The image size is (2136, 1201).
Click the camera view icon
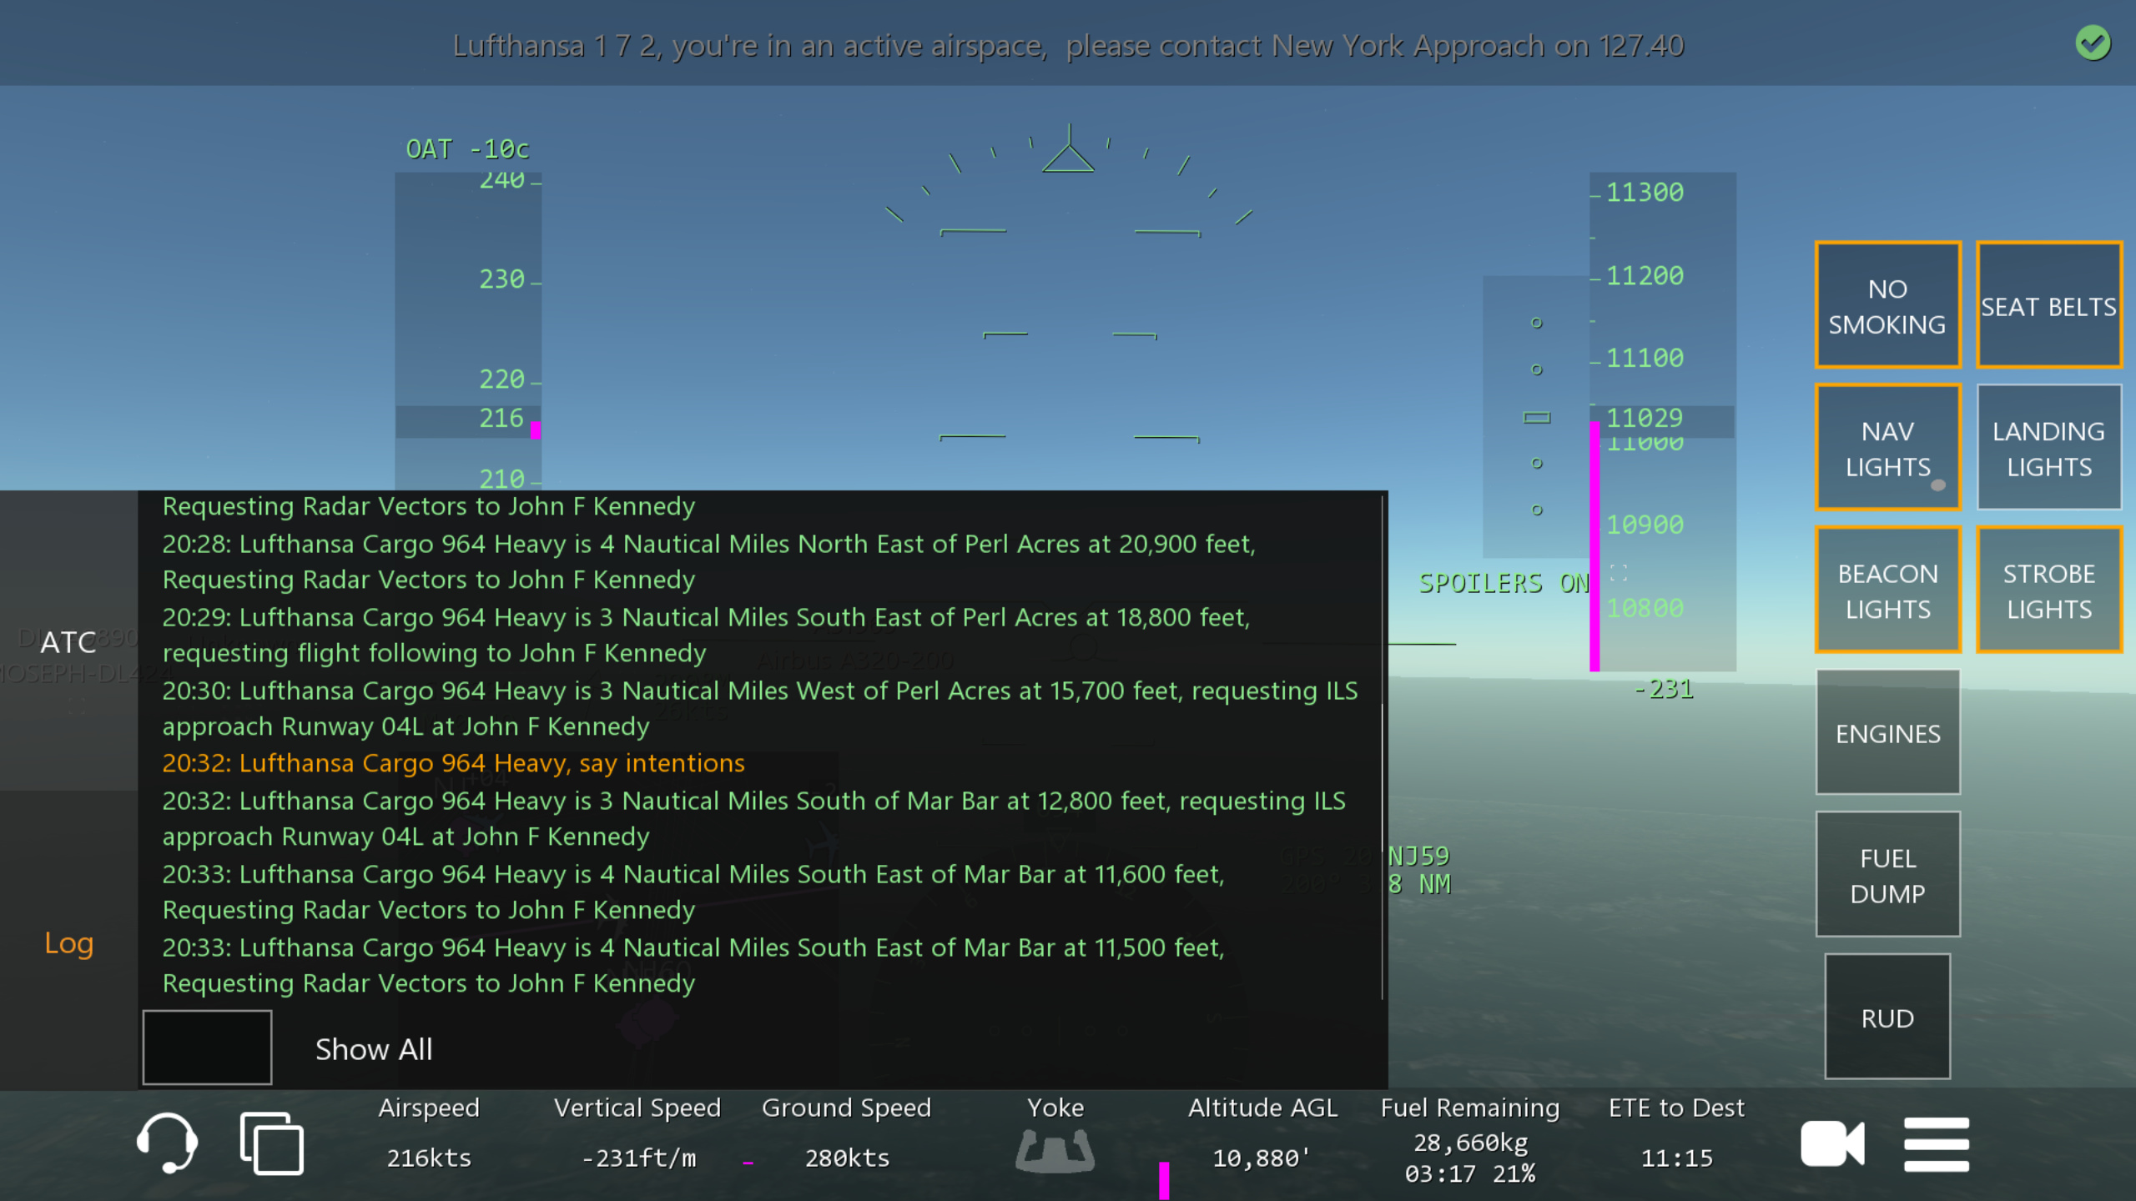[x=1831, y=1143]
